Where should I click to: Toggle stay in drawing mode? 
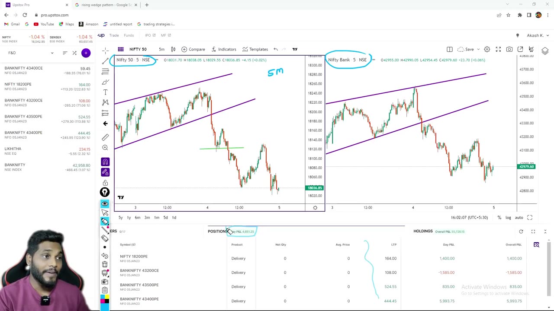click(x=105, y=172)
